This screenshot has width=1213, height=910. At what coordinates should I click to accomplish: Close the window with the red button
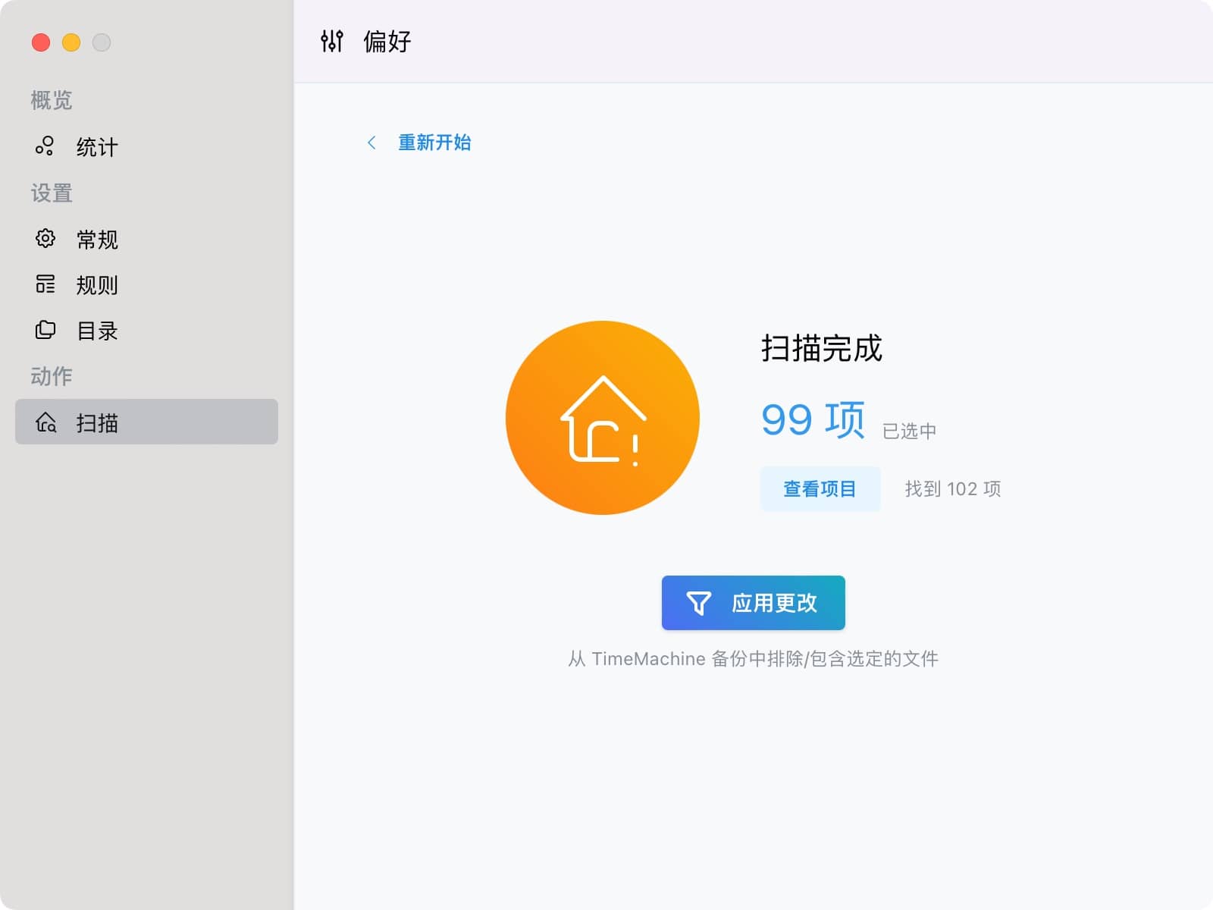click(x=41, y=42)
